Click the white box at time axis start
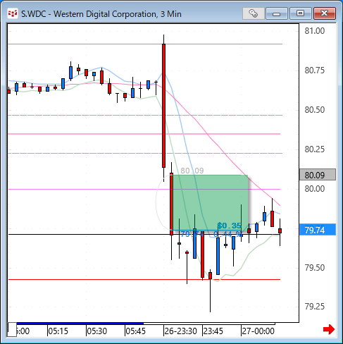Viewport: 343px width, 344px height. click(x=12, y=329)
